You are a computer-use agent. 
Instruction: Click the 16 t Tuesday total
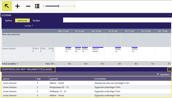click(x=86, y=64)
